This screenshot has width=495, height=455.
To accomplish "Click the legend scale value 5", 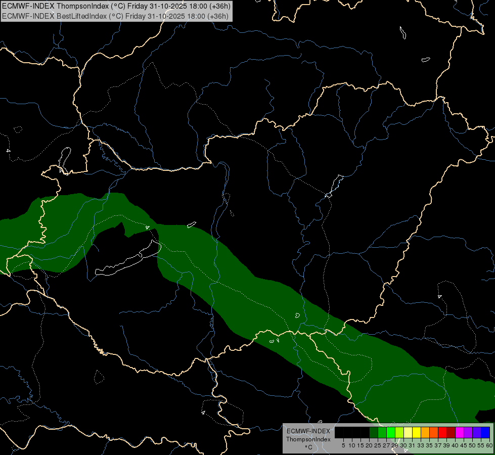I will pyautogui.click(x=343, y=445).
